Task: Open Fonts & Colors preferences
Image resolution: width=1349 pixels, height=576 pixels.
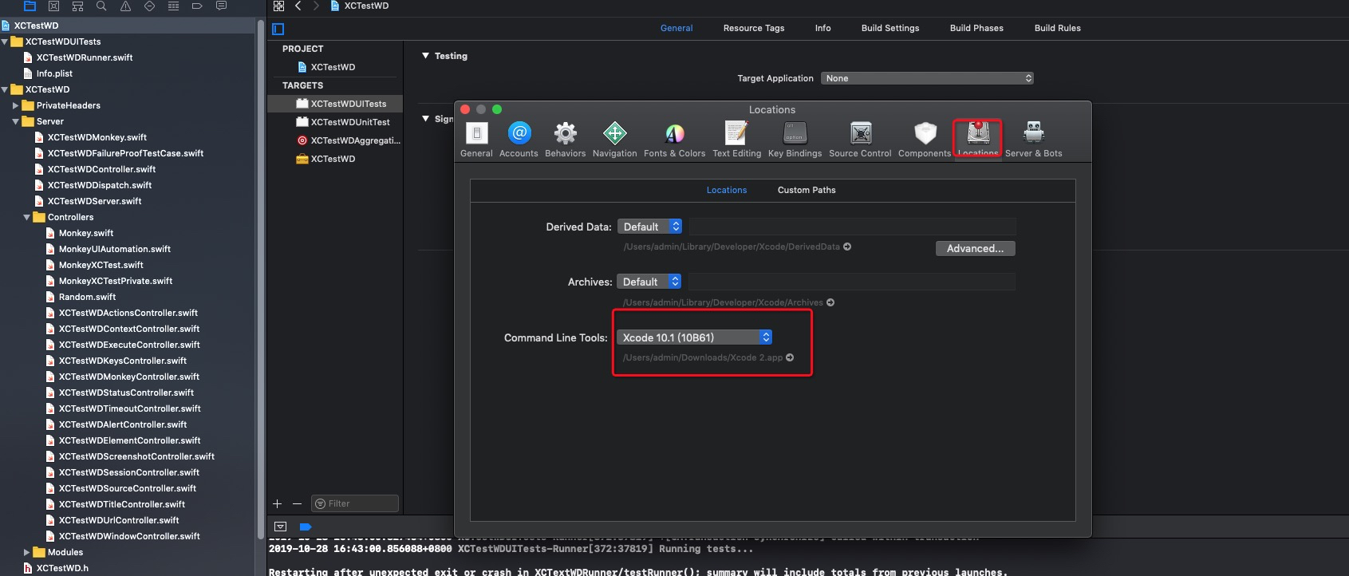Action: pos(675,133)
